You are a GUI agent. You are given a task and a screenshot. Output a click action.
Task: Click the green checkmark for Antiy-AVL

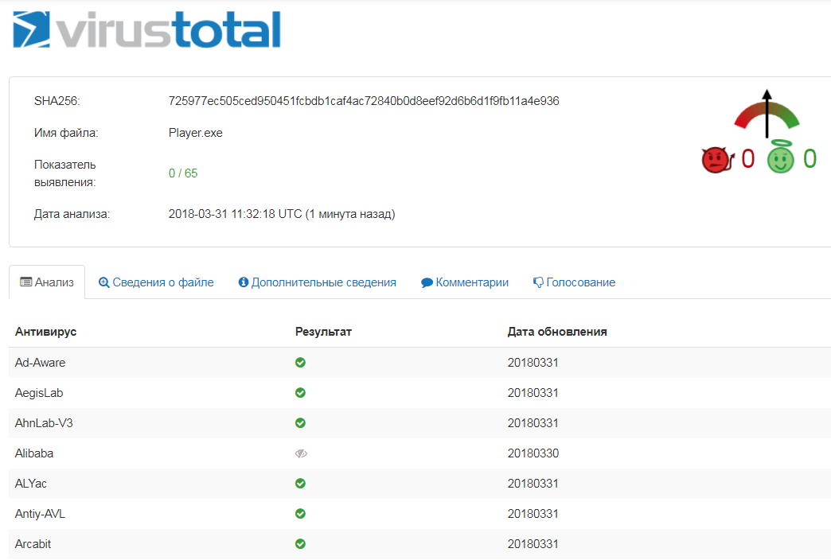[x=301, y=513]
